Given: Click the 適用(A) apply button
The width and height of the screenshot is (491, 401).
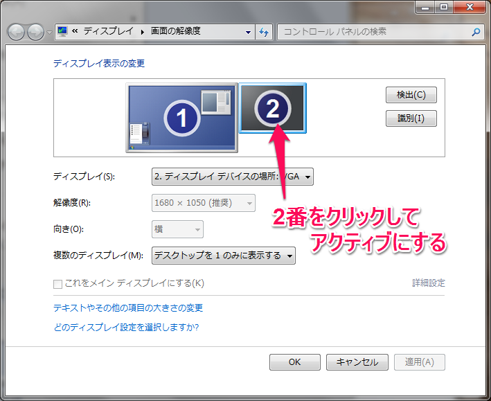Looking at the screenshot, I should (419, 362).
